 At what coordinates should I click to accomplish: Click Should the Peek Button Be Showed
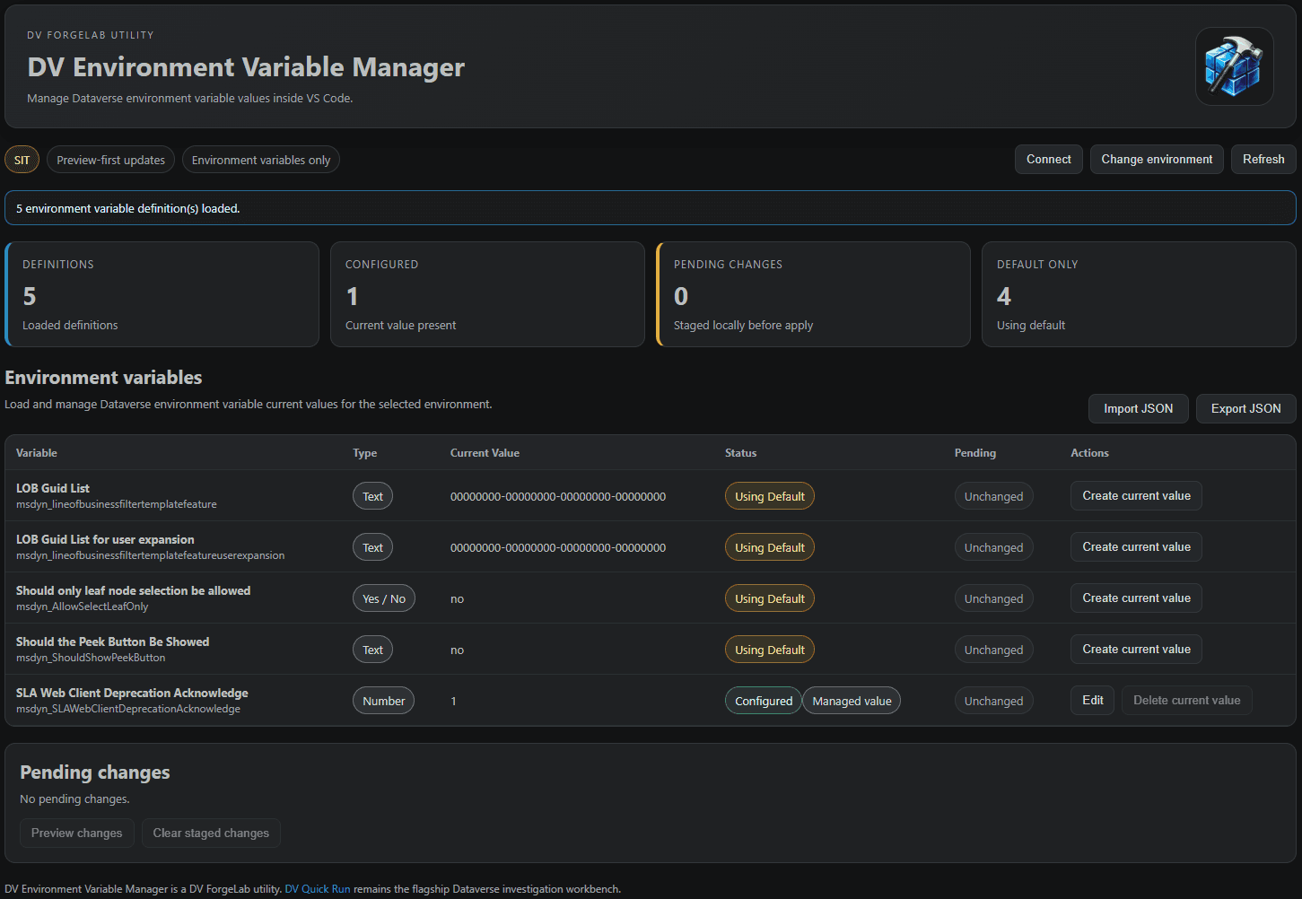point(112,642)
